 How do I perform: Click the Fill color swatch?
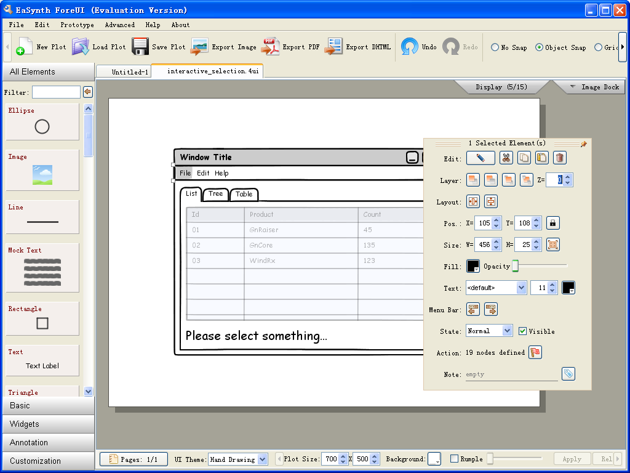tap(472, 266)
